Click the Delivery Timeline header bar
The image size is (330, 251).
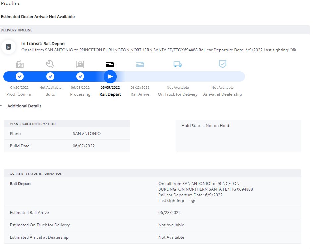coord(155,30)
